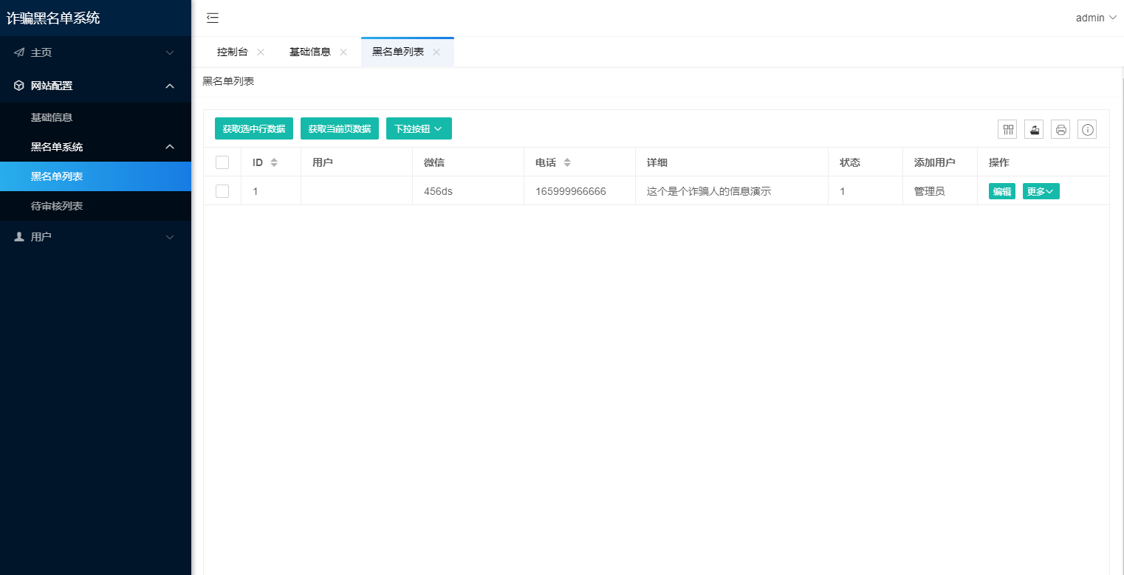Collapse the sidebar with the menu fold icon
The height and width of the screenshot is (575, 1124).
213,18
